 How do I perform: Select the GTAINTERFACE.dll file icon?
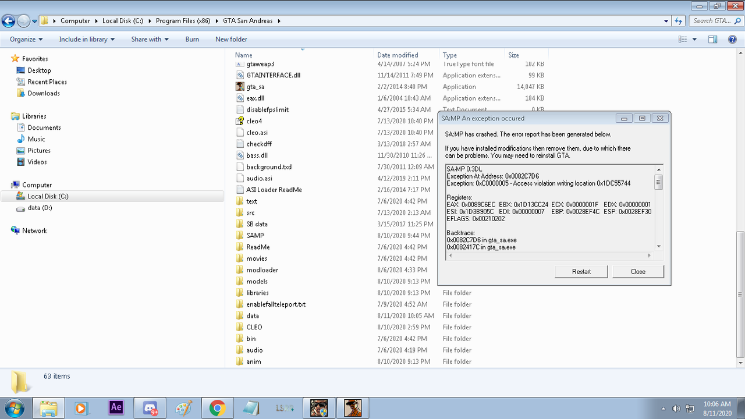click(240, 75)
